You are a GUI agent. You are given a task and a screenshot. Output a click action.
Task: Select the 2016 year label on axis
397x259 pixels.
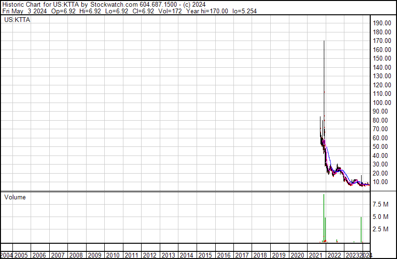tap(223, 255)
